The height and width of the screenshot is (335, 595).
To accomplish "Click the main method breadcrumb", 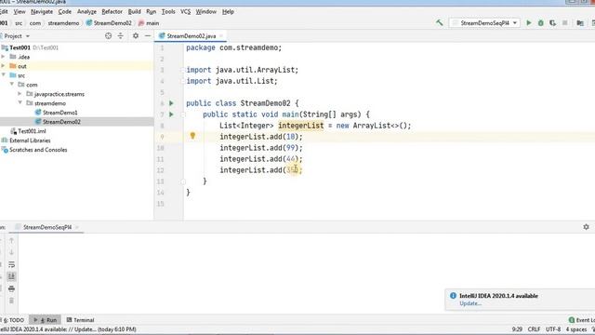I will [149, 23].
